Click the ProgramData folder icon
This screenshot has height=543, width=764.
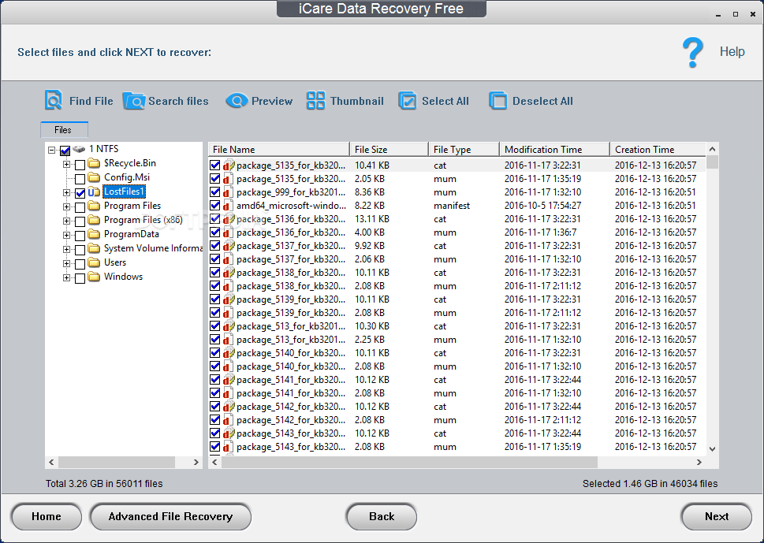[x=94, y=234]
